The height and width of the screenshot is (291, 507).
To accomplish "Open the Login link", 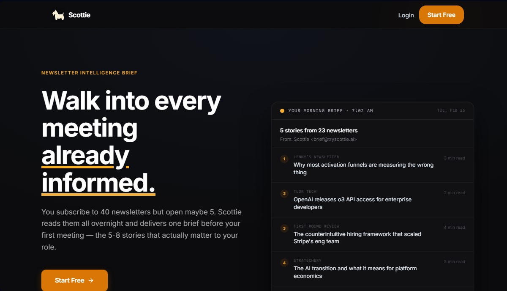I will click(406, 15).
